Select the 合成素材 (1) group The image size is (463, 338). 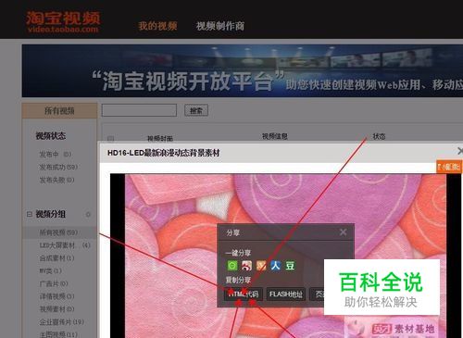tap(56, 258)
